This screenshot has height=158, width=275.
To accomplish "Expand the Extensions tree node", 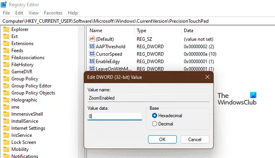I will coord(2,44).
